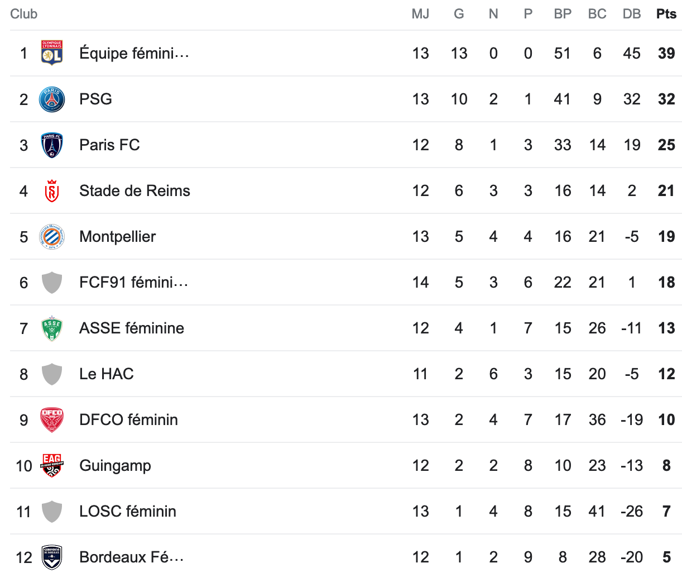Open the Stade de Reims team name
The height and width of the screenshot is (582, 682).
135,191
